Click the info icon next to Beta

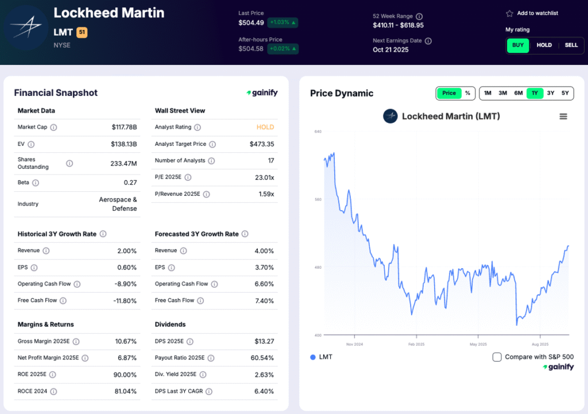[36, 183]
